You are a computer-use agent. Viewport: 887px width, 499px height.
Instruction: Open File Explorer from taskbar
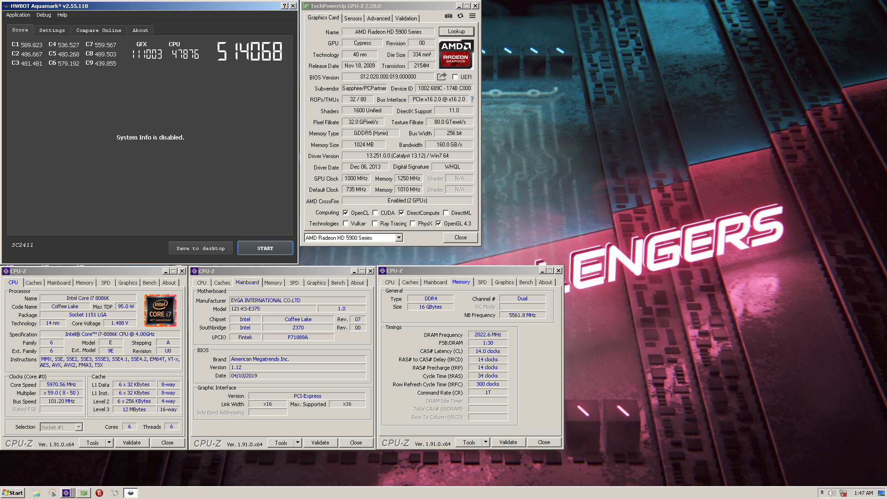pyautogui.click(x=36, y=493)
